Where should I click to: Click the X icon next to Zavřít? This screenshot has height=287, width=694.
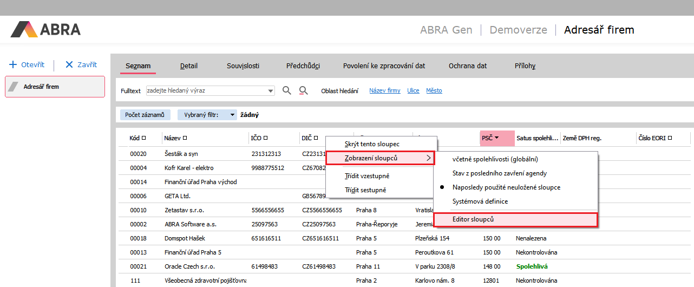(x=69, y=64)
